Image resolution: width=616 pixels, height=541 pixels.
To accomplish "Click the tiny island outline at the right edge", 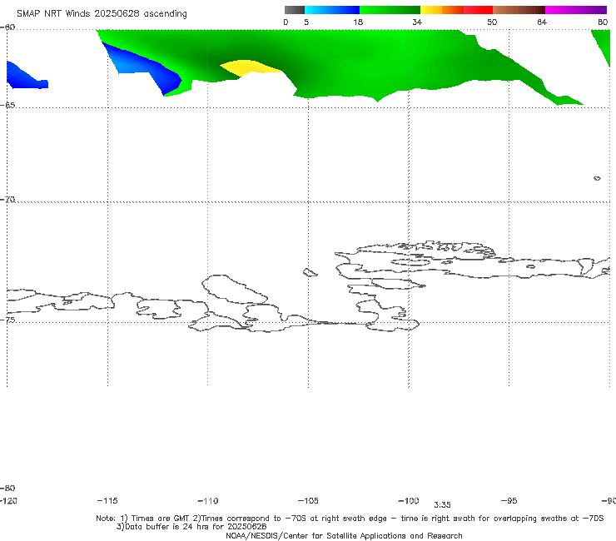I will 597,178.
